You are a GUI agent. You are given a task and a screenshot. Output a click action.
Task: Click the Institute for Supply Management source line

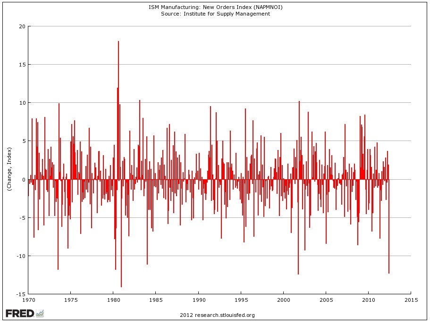pyautogui.click(x=215, y=14)
